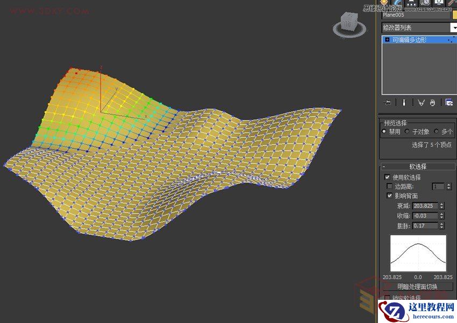Collapse the 软选择 rollout
The height and width of the screenshot is (323, 457).
tap(385, 166)
